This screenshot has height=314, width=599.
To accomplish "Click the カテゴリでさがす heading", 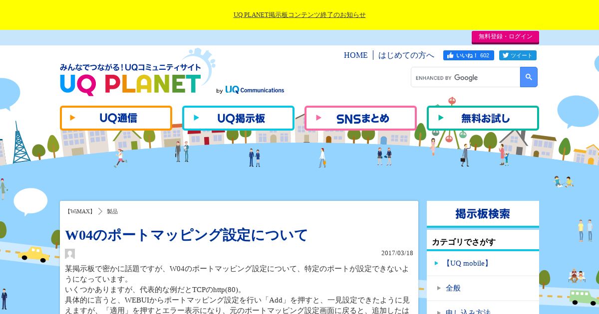I will pos(464,242).
